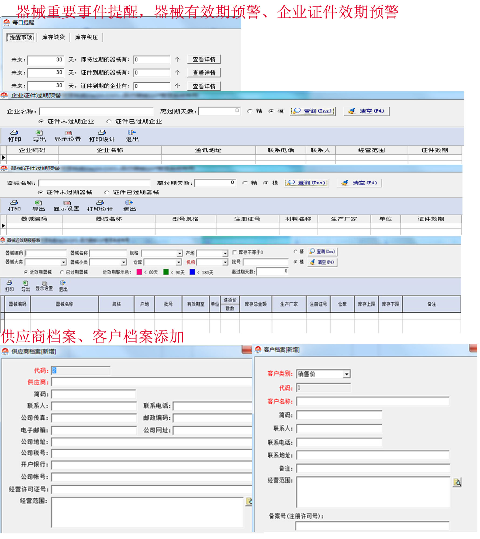Click lookup icon beside 客户档案 经营范围 box
This screenshot has height=539, width=480.
457,482
